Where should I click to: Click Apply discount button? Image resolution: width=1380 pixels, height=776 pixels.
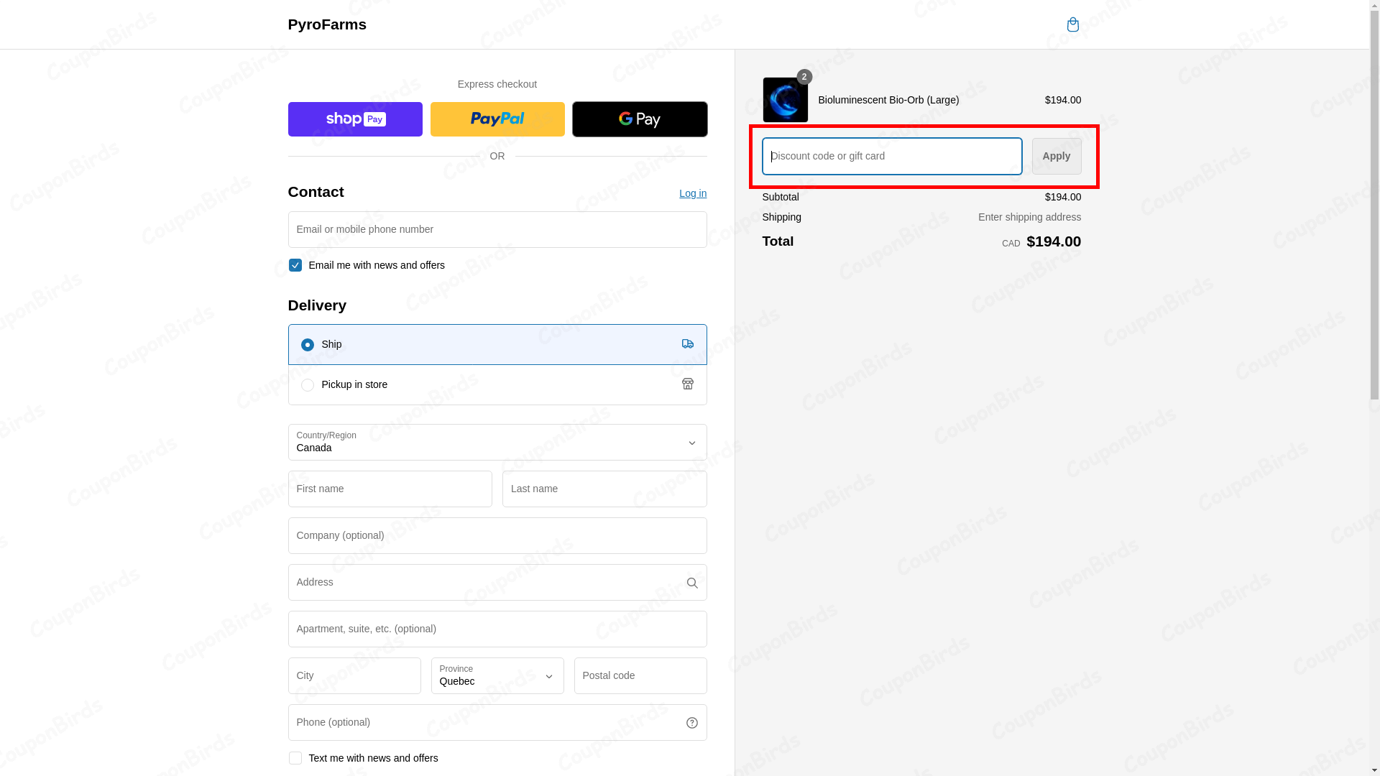(1056, 156)
